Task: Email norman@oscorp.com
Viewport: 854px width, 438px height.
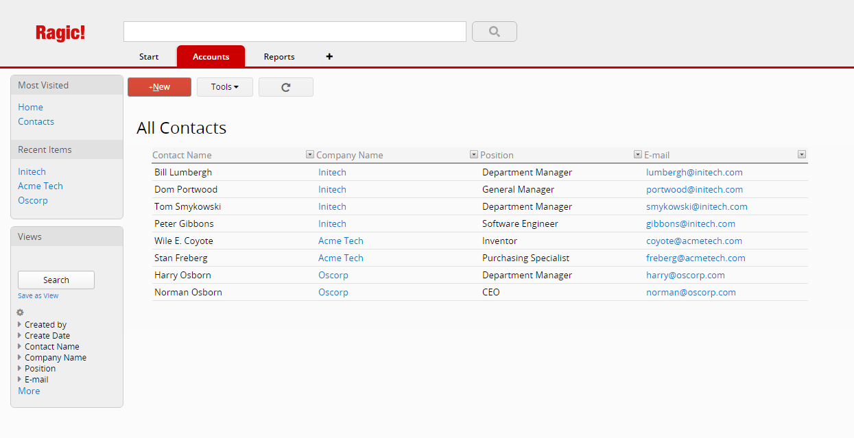Action: tap(691, 293)
